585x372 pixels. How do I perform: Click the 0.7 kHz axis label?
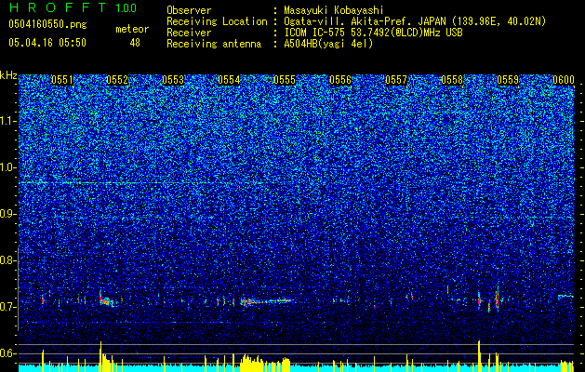click(8, 307)
